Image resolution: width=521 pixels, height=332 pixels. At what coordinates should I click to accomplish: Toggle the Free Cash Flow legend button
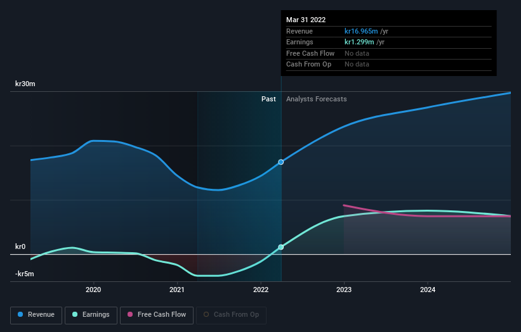(157, 315)
